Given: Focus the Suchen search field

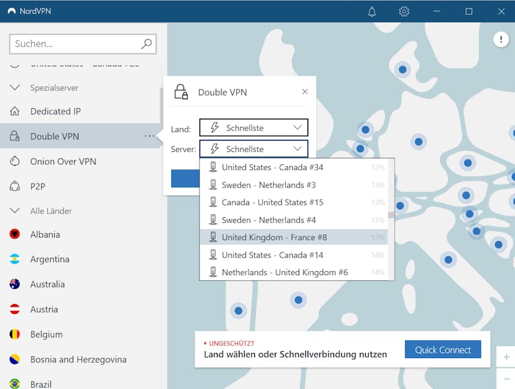Looking at the screenshot, I should 83,44.
